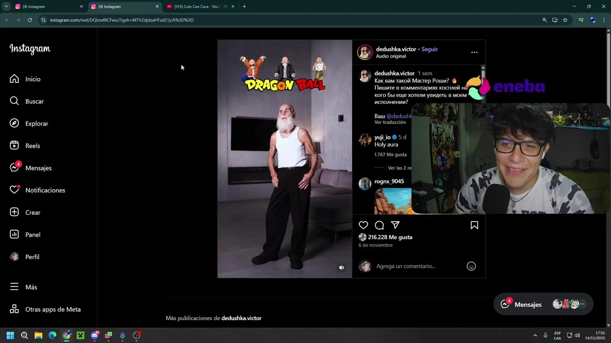The image size is (611, 343).
Task: Bookmark this page with star icon
Action: tap(565, 20)
